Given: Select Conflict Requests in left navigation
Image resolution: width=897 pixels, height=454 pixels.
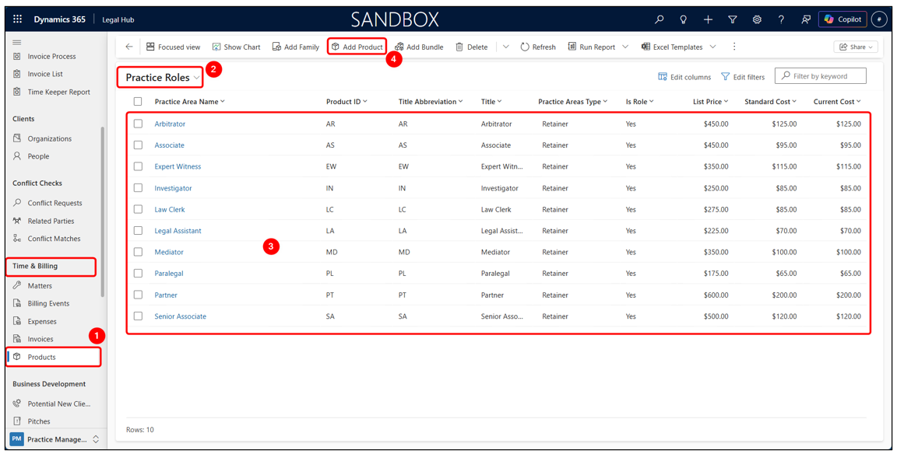Looking at the screenshot, I should 55,203.
